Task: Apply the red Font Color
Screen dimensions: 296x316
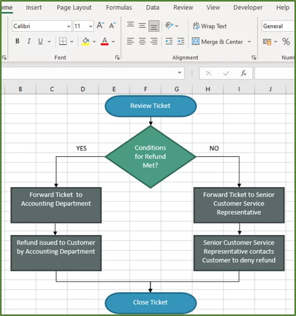Action: point(105,41)
